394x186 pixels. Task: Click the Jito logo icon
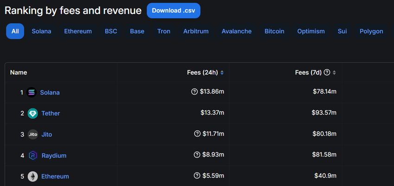[33, 134]
